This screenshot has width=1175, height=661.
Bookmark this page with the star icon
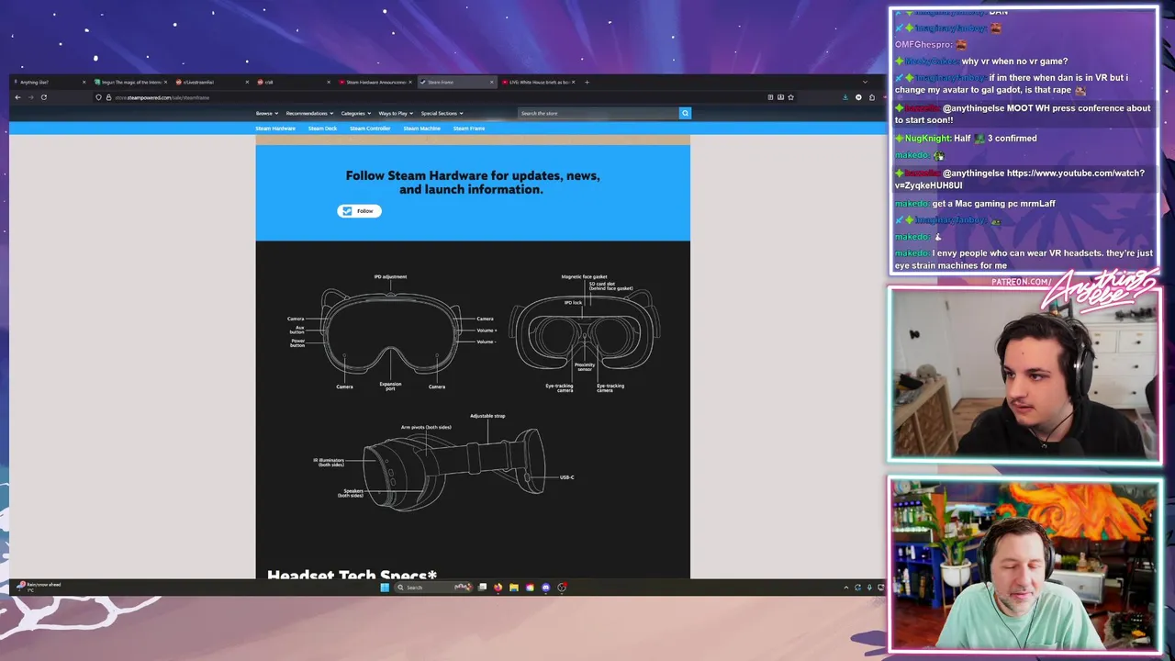[x=790, y=97]
